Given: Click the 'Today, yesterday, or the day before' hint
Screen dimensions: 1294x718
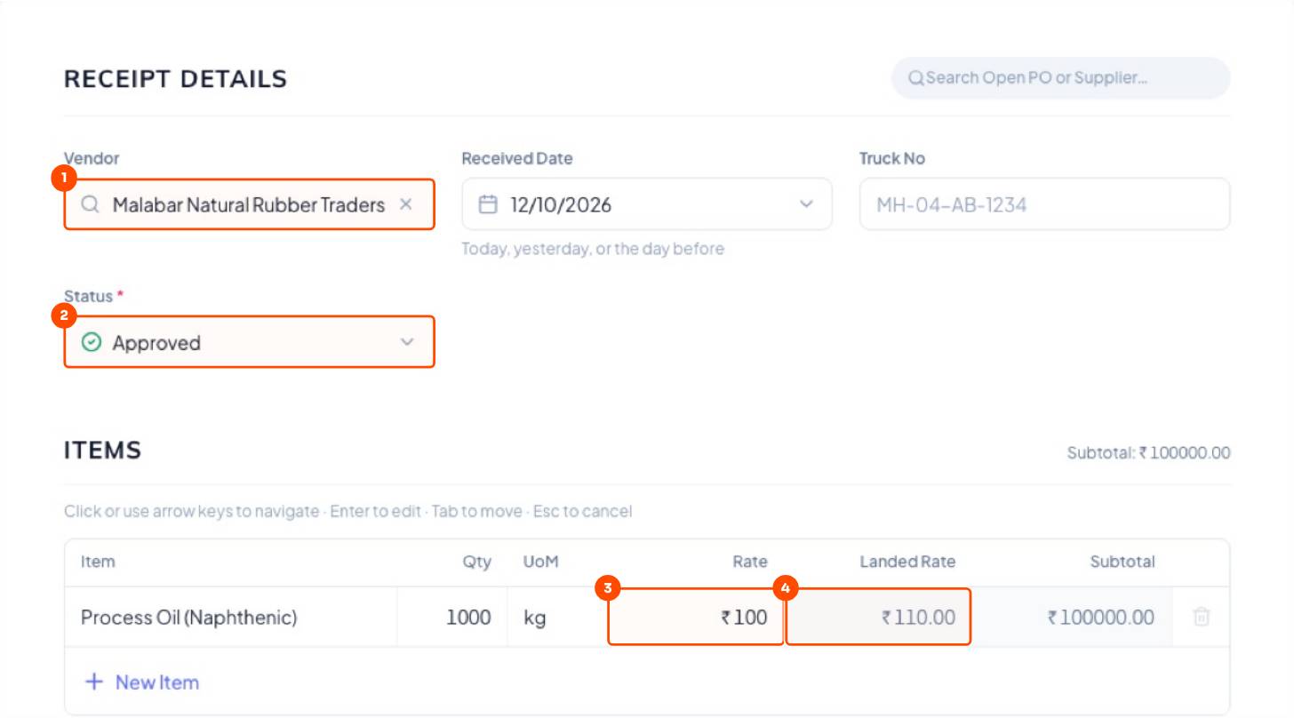Looking at the screenshot, I should pos(593,249).
